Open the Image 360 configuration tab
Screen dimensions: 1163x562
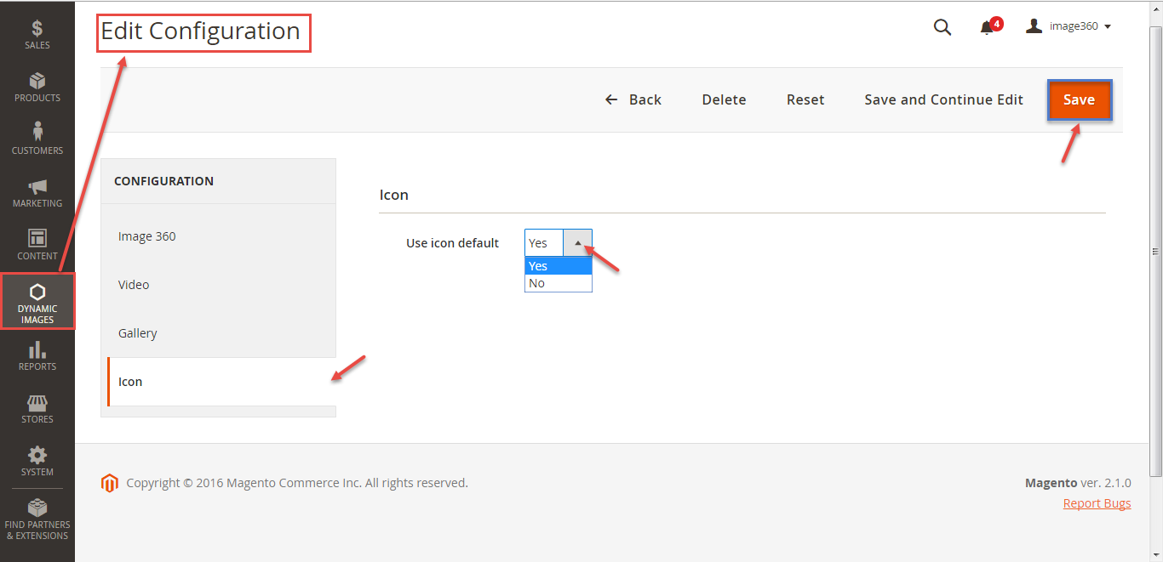point(218,236)
